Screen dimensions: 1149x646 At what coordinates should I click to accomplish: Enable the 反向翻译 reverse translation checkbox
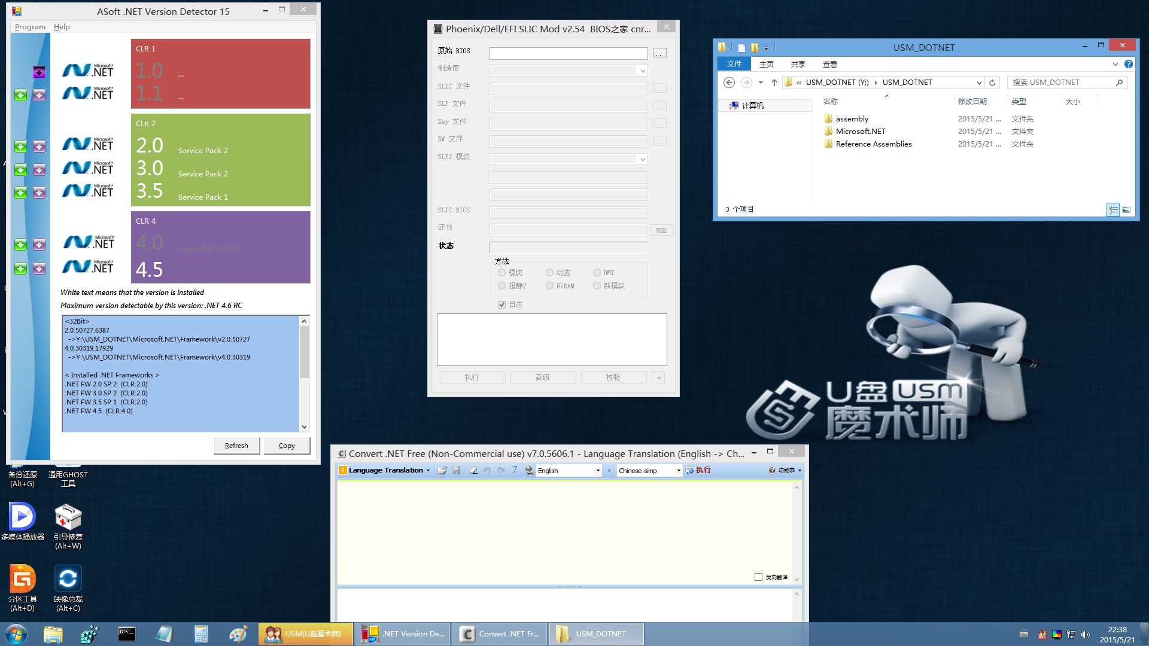click(758, 577)
